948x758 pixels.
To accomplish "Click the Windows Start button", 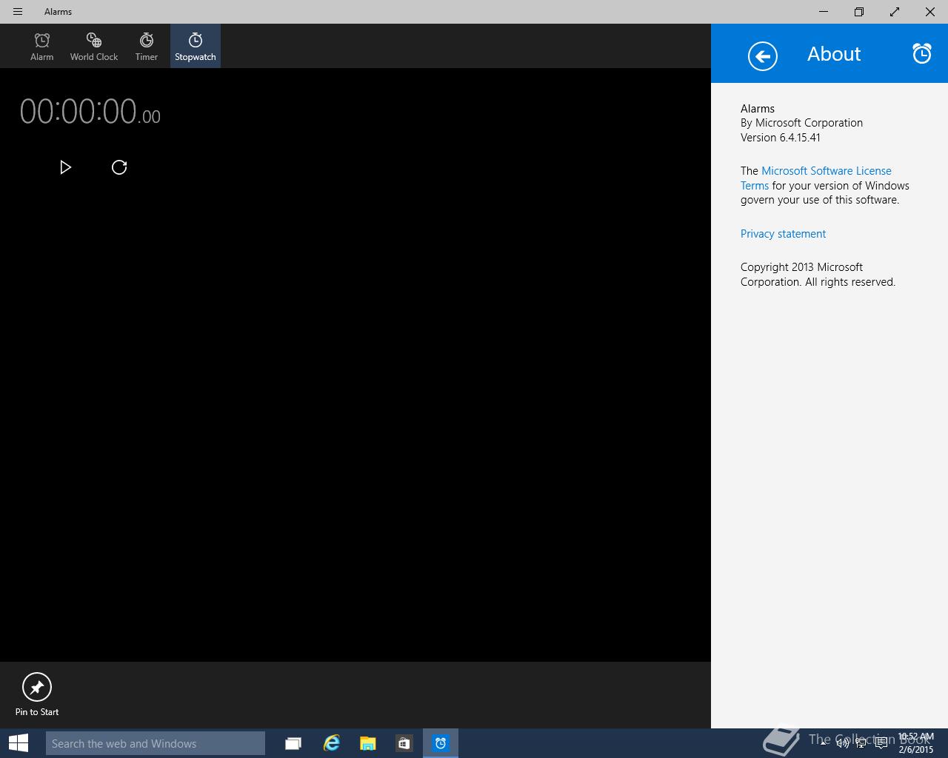I will tap(19, 743).
